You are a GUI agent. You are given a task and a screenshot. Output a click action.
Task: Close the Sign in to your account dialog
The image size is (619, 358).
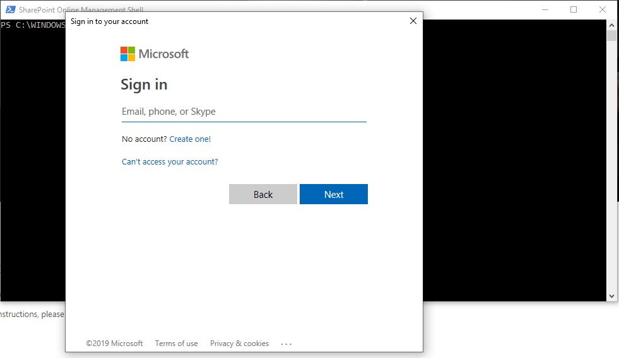click(x=413, y=21)
